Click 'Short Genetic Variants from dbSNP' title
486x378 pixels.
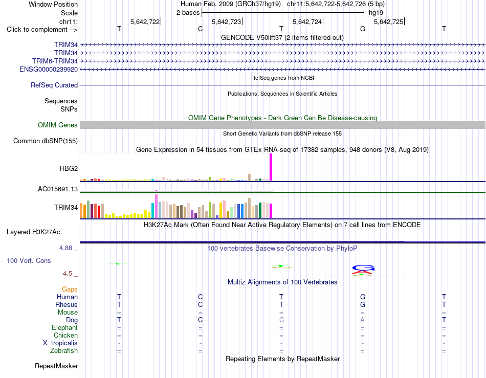pyautogui.click(x=282, y=134)
